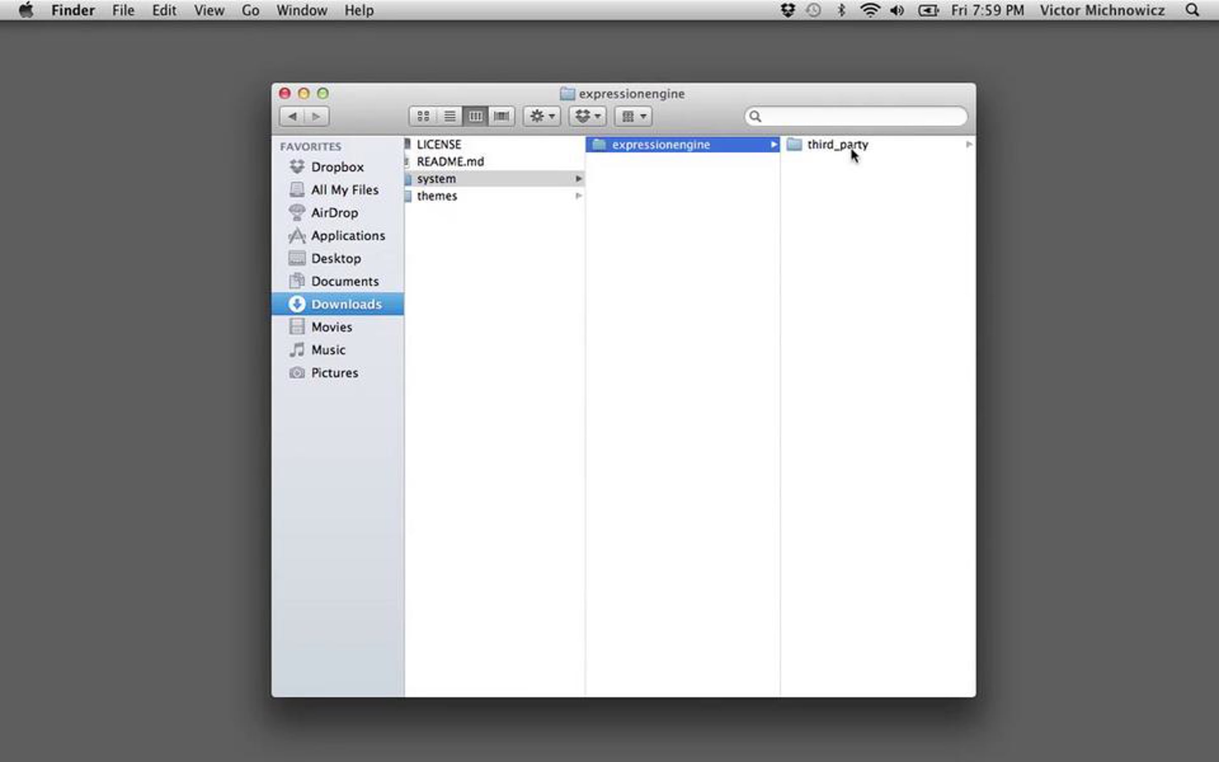
Task: Open the Dropbox toolbar dropdown
Action: (x=588, y=116)
